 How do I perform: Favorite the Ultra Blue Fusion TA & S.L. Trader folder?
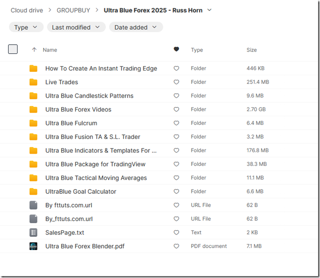click(176, 137)
